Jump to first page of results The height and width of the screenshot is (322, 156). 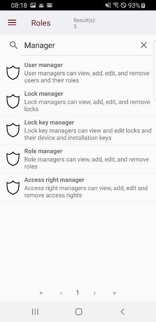pos(41,293)
